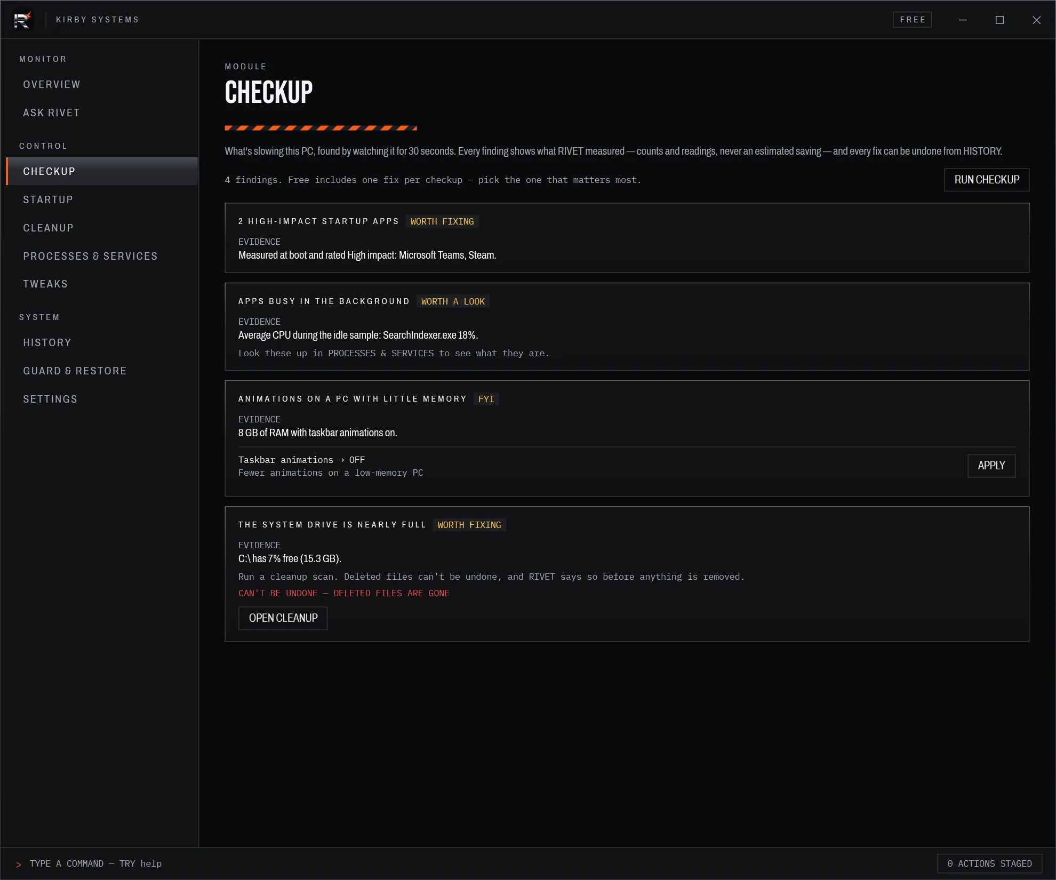This screenshot has width=1056, height=880.
Task: Run a new checkup scan
Action: point(987,180)
